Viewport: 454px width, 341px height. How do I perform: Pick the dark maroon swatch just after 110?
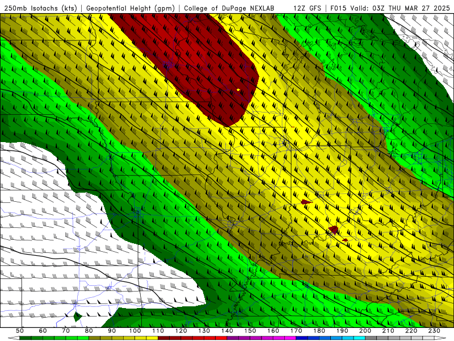(163, 338)
